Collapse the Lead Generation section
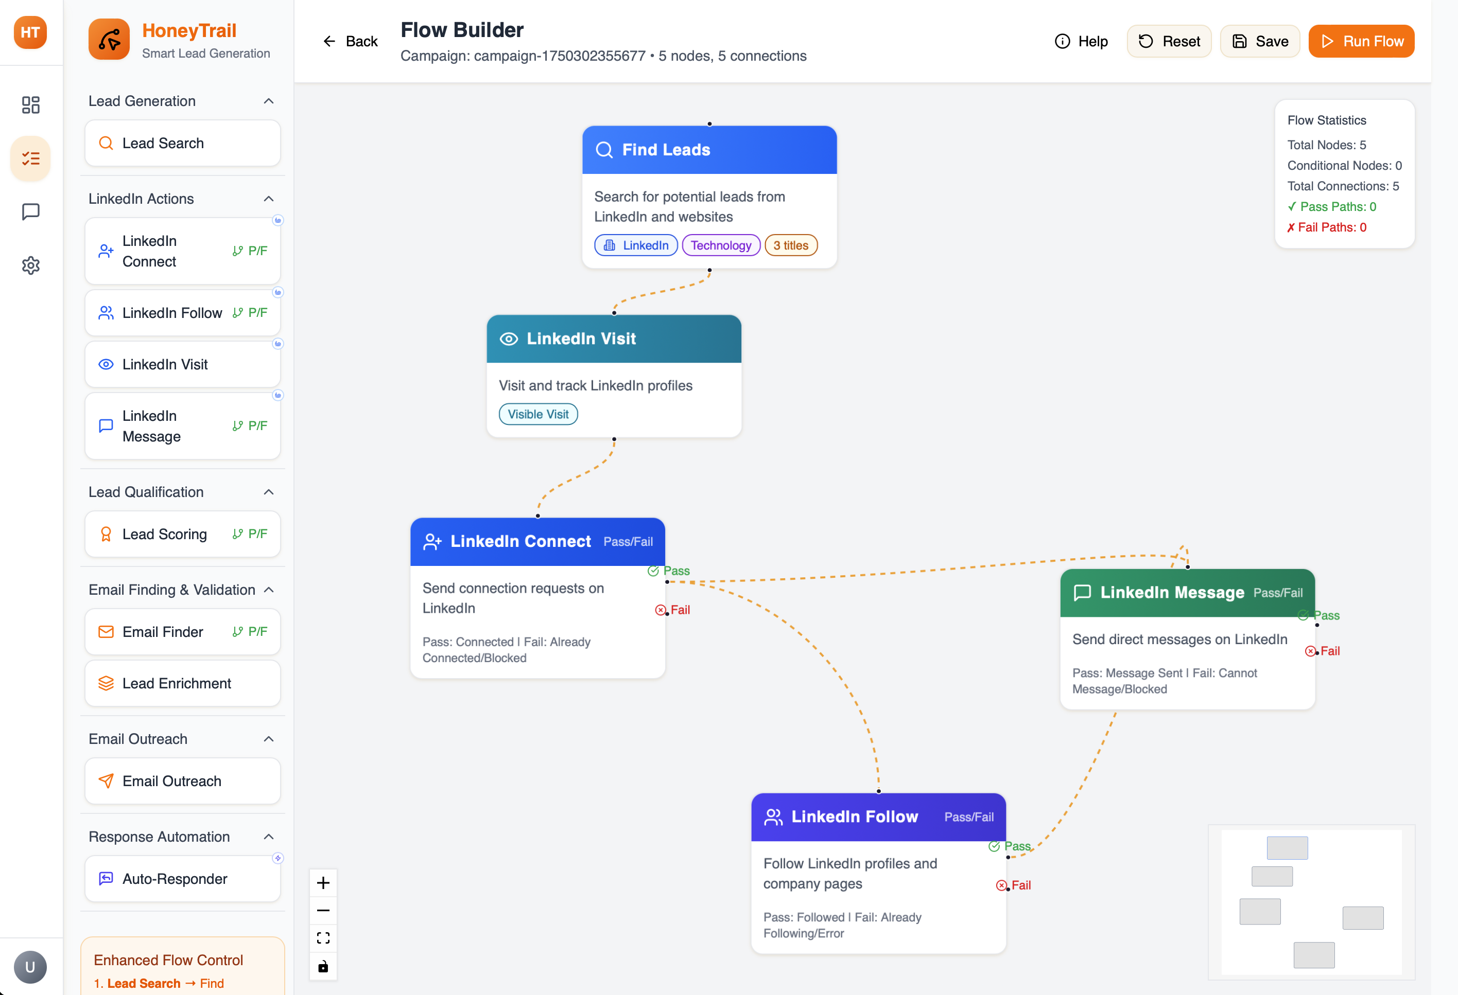 click(x=269, y=101)
